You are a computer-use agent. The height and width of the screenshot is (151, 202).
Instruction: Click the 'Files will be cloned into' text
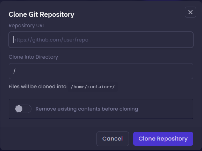(37, 86)
